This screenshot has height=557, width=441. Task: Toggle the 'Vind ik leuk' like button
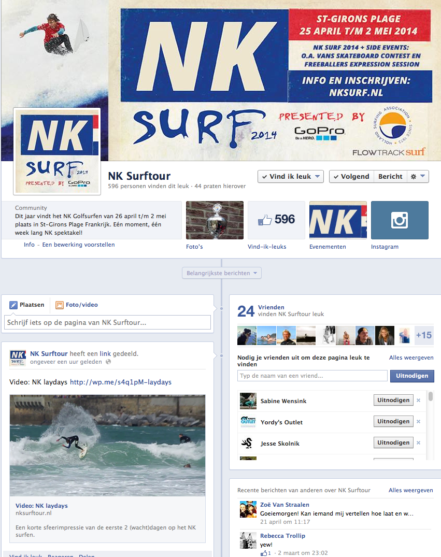point(290,177)
